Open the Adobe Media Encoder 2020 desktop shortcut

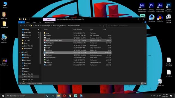tap(142, 7)
